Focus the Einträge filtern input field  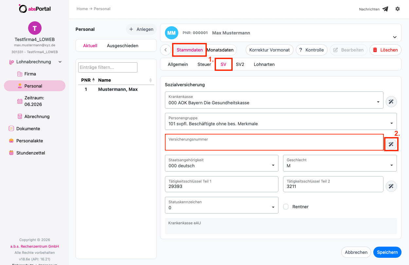[108, 67]
